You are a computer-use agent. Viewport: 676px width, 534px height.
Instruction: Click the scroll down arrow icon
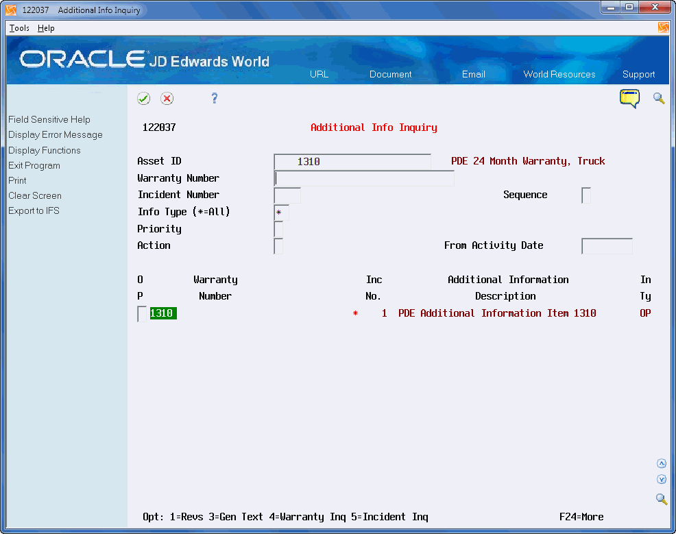tap(662, 479)
